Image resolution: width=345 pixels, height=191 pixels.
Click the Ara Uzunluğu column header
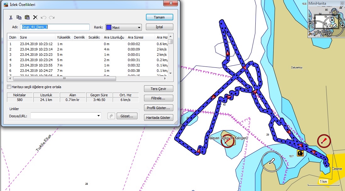point(114,37)
